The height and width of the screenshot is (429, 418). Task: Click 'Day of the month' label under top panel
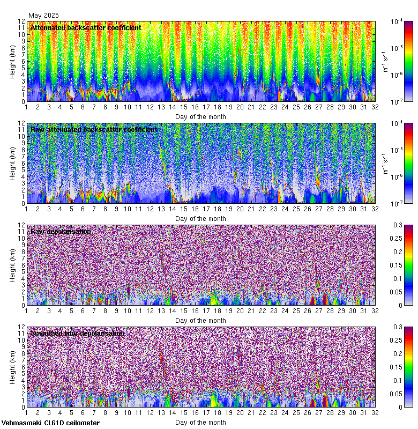pos(200,116)
